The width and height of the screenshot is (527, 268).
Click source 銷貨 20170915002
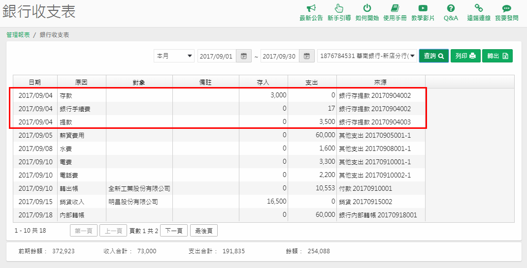tap(365, 202)
